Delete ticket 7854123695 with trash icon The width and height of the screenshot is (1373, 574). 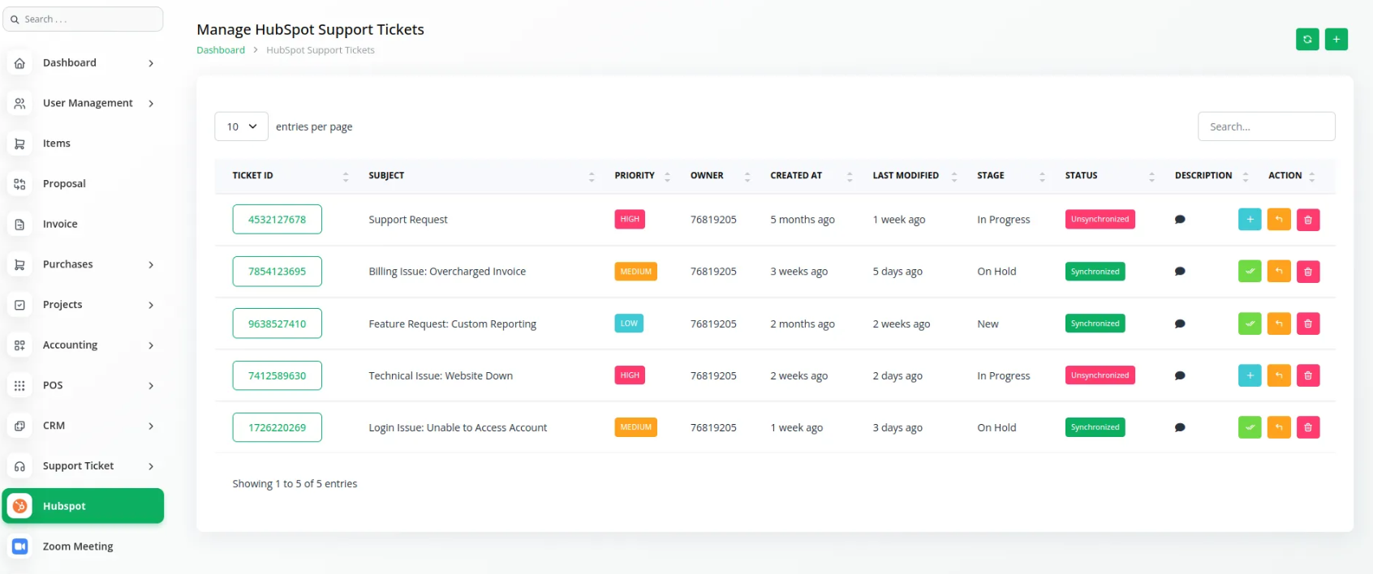[1308, 272]
